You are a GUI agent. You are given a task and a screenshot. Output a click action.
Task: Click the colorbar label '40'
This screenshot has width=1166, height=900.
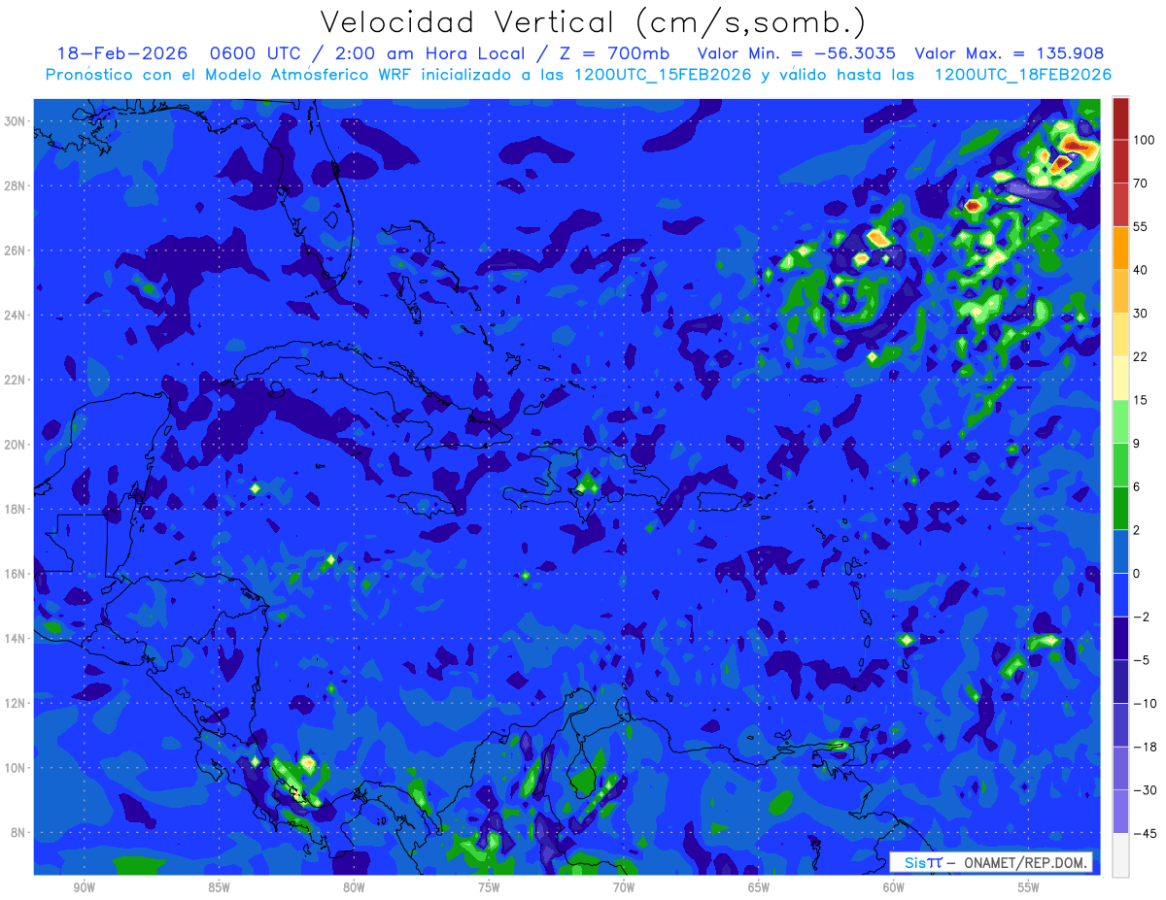tap(1141, 270)
